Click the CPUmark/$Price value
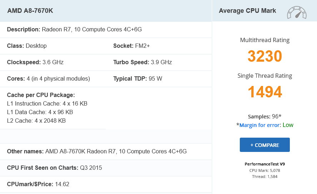 click(x=62, y=184)
